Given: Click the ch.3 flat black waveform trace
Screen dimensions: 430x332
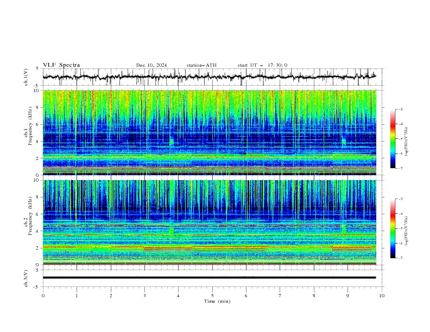Looking at the screenshot, I should click(x=209, y=278).
